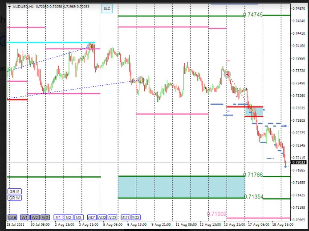Image resolution: width=309 pixels, height=231 pixels.
Task: Click the MD1 button
Action: click(125, 217)
